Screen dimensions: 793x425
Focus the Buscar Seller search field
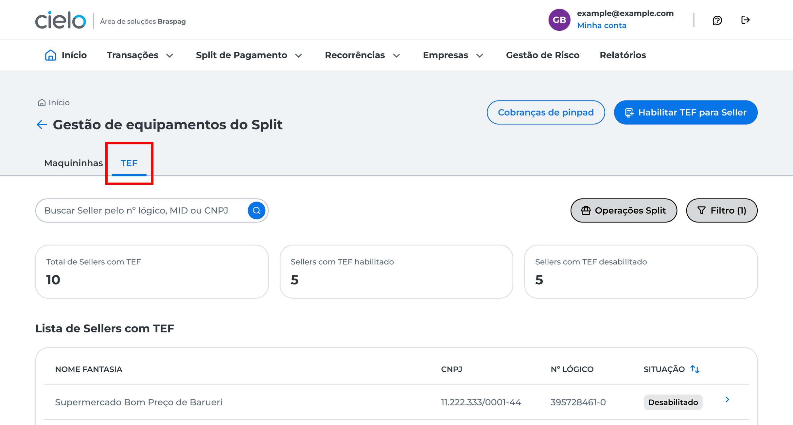144,210
